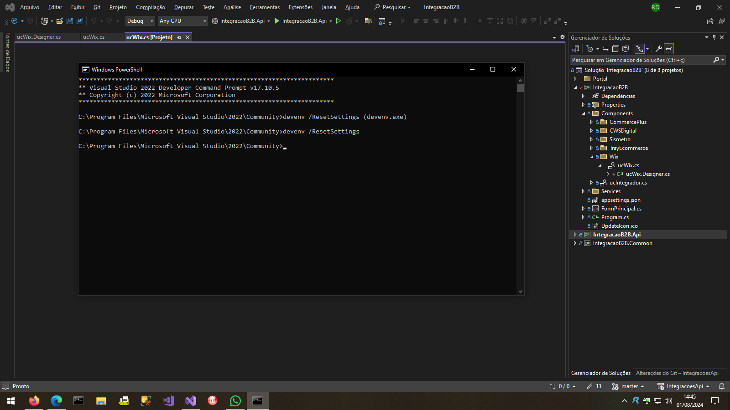The height and width of the screenshot is (410, 730).
Task: Collapse the IntegracaoB2B project node
Action: coord(575,87)
